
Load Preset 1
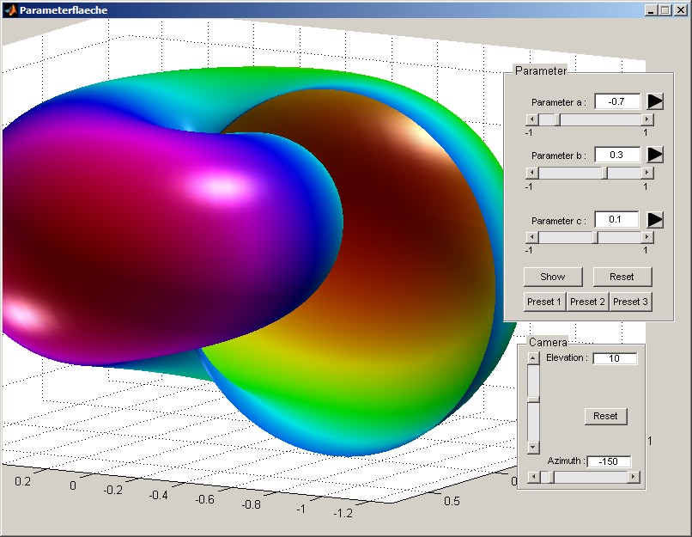544,302
